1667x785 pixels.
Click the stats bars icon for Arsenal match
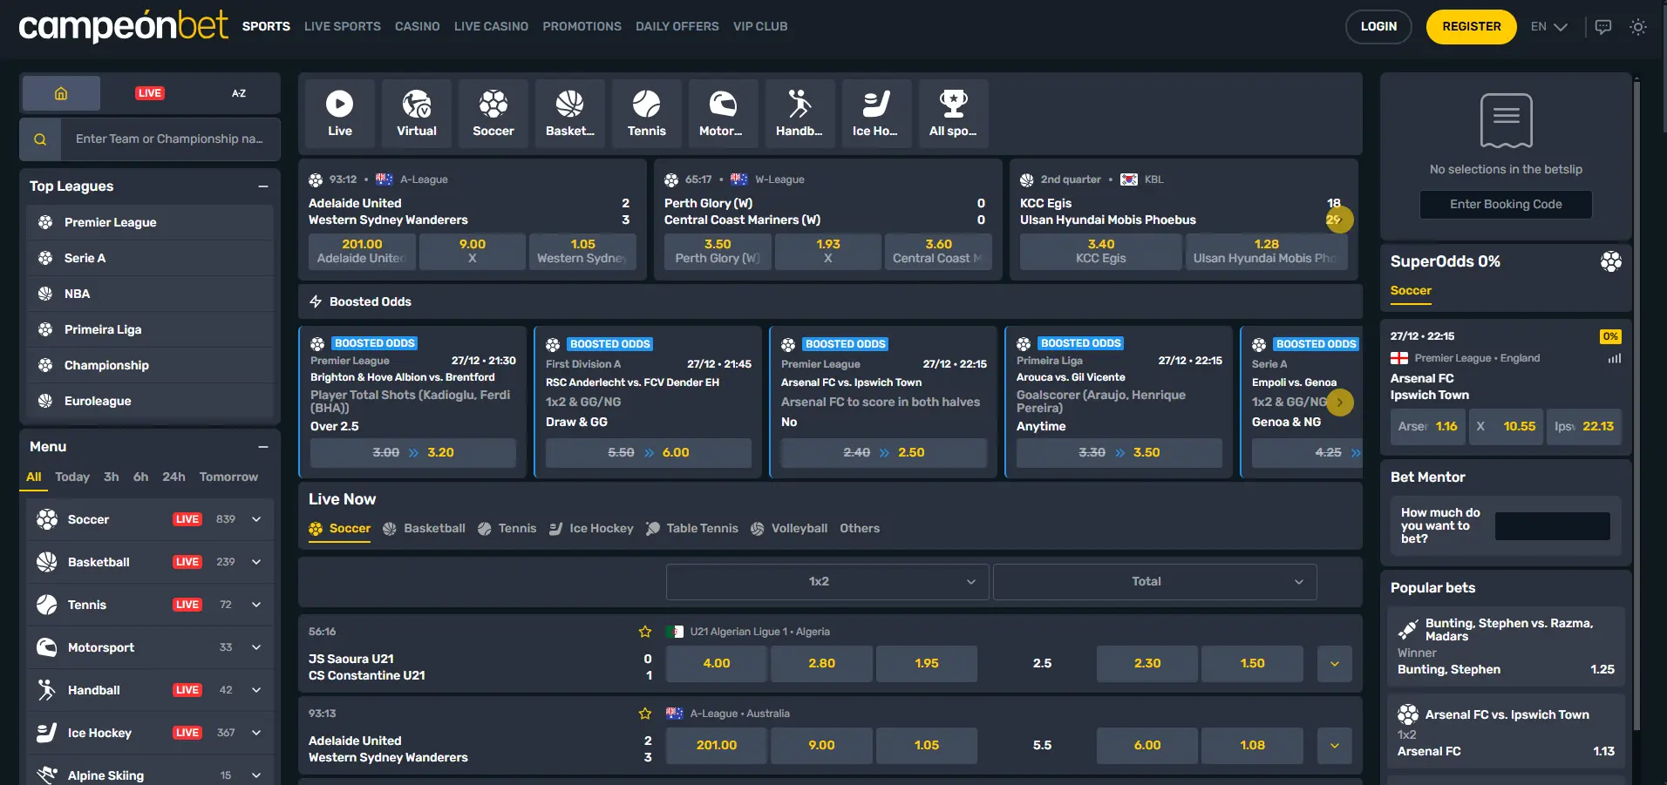coord(1614,358)
